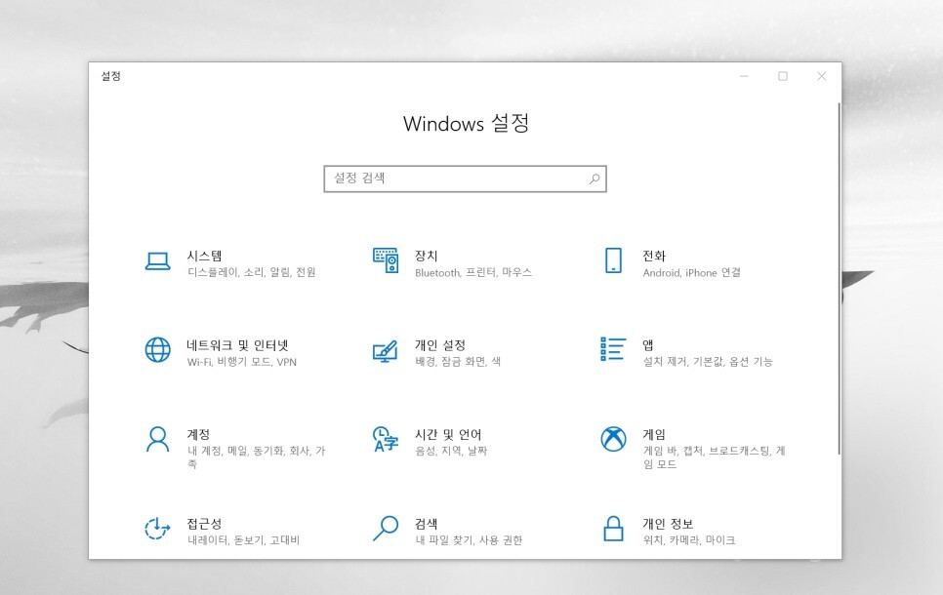The height and width of the screenshot is (595, 943).
Task: Open the 시스템 heading link
Action: 204,256
